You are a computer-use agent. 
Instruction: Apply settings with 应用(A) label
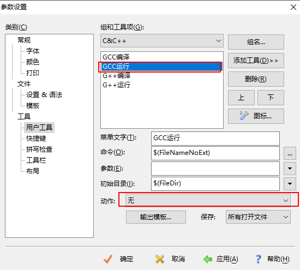227,259
